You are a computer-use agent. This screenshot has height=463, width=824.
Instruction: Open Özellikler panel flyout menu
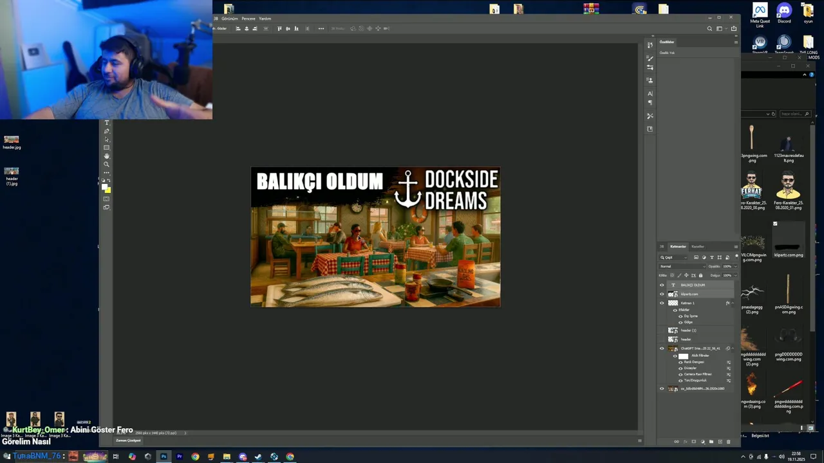736,42
